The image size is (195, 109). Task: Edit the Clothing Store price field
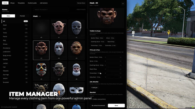115,65
